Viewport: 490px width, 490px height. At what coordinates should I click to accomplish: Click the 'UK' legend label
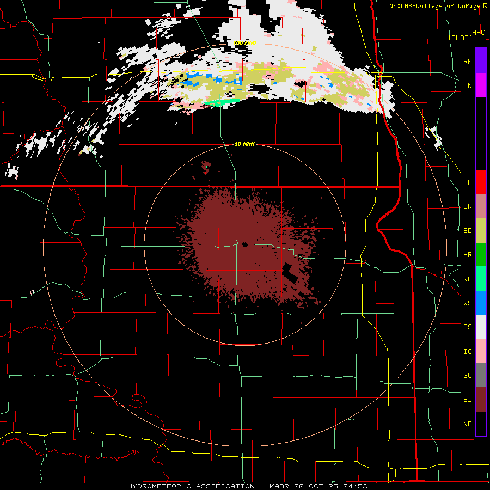pyautogui.click(x=467, y=85)
